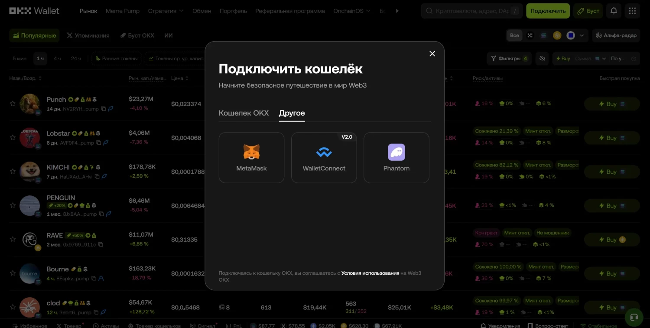Image resolution: width=650 pixels, height=328 pixels.
Task: Click the Буст rocket button
Action: [x=588, y=11]
